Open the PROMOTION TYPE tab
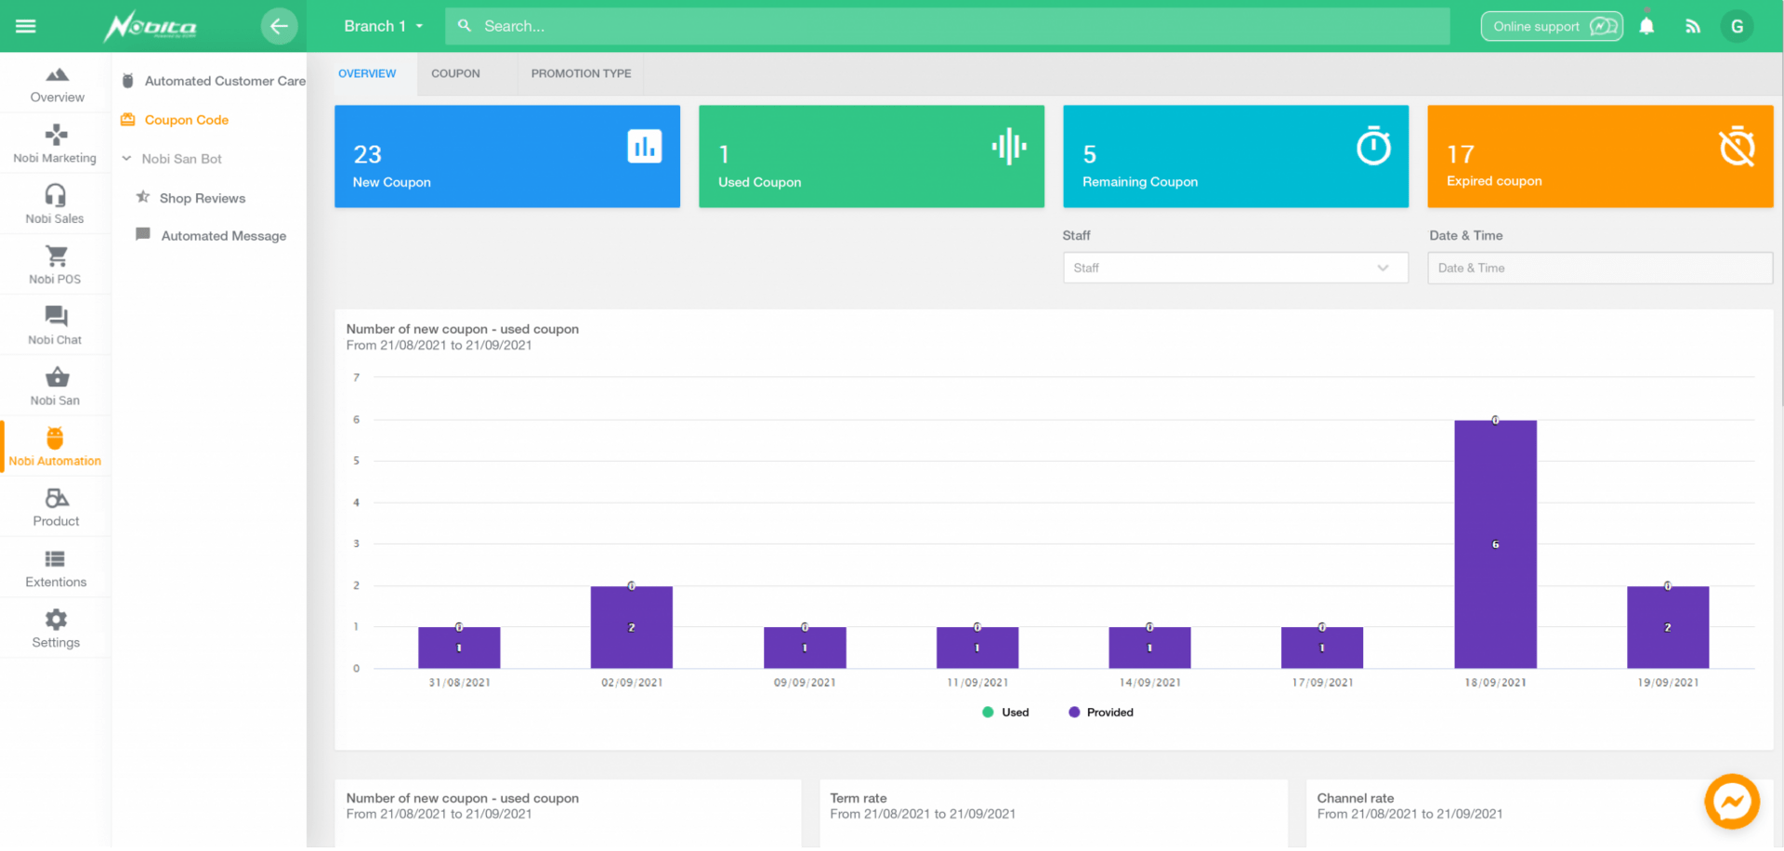1784x851 pixels. (581, 73)
